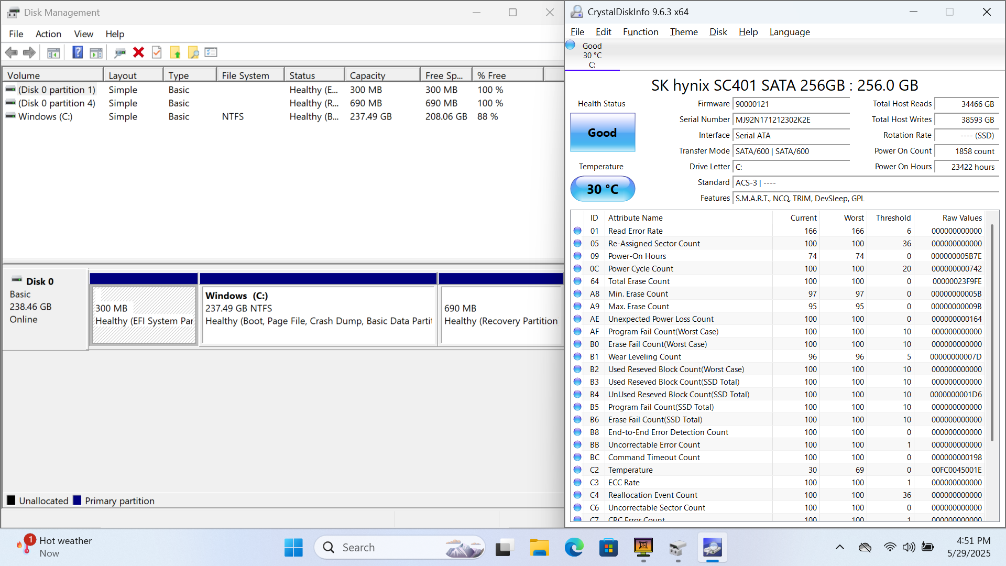Select the 690 MB Recovery Partition block

[x=501, y=314]
